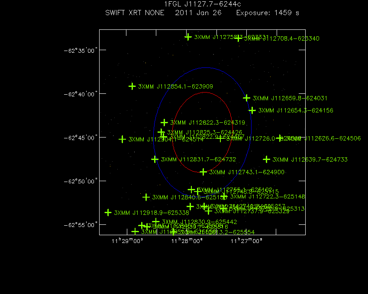Select source label 3XMM J112654.3-624156
Viewport: 368px width, 294px height.
(296, 110)
